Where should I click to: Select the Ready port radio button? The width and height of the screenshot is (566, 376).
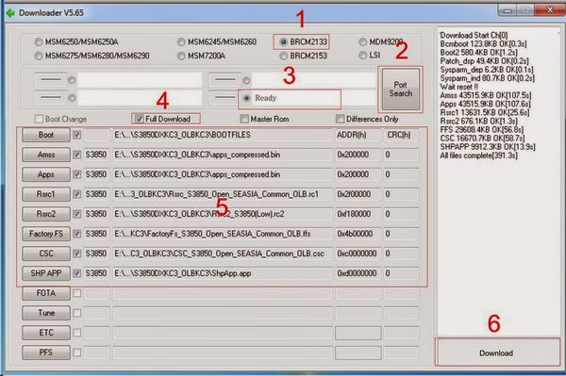(x=247, y=98)
